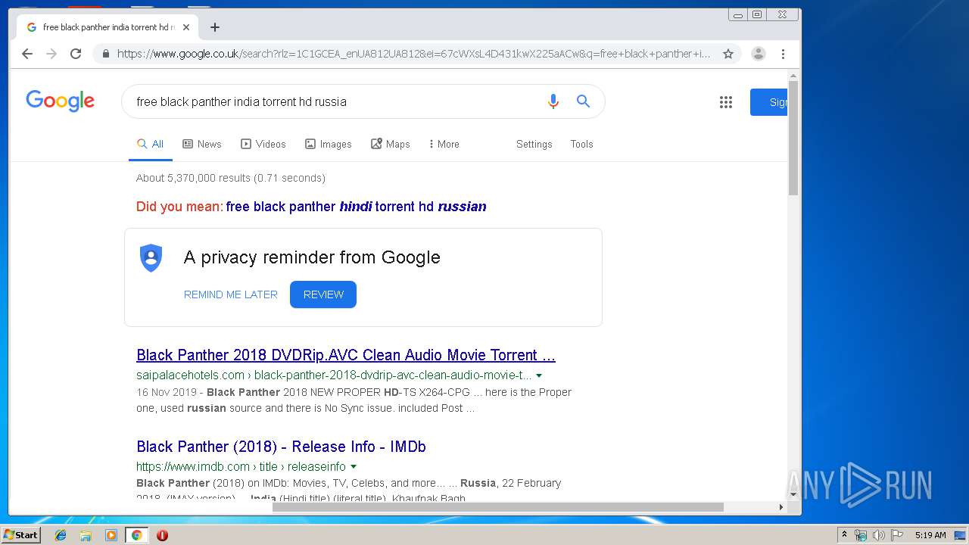Click the Action Center flag icon
Viewport: 969px width, 545px height.
[x=897, y=535]
